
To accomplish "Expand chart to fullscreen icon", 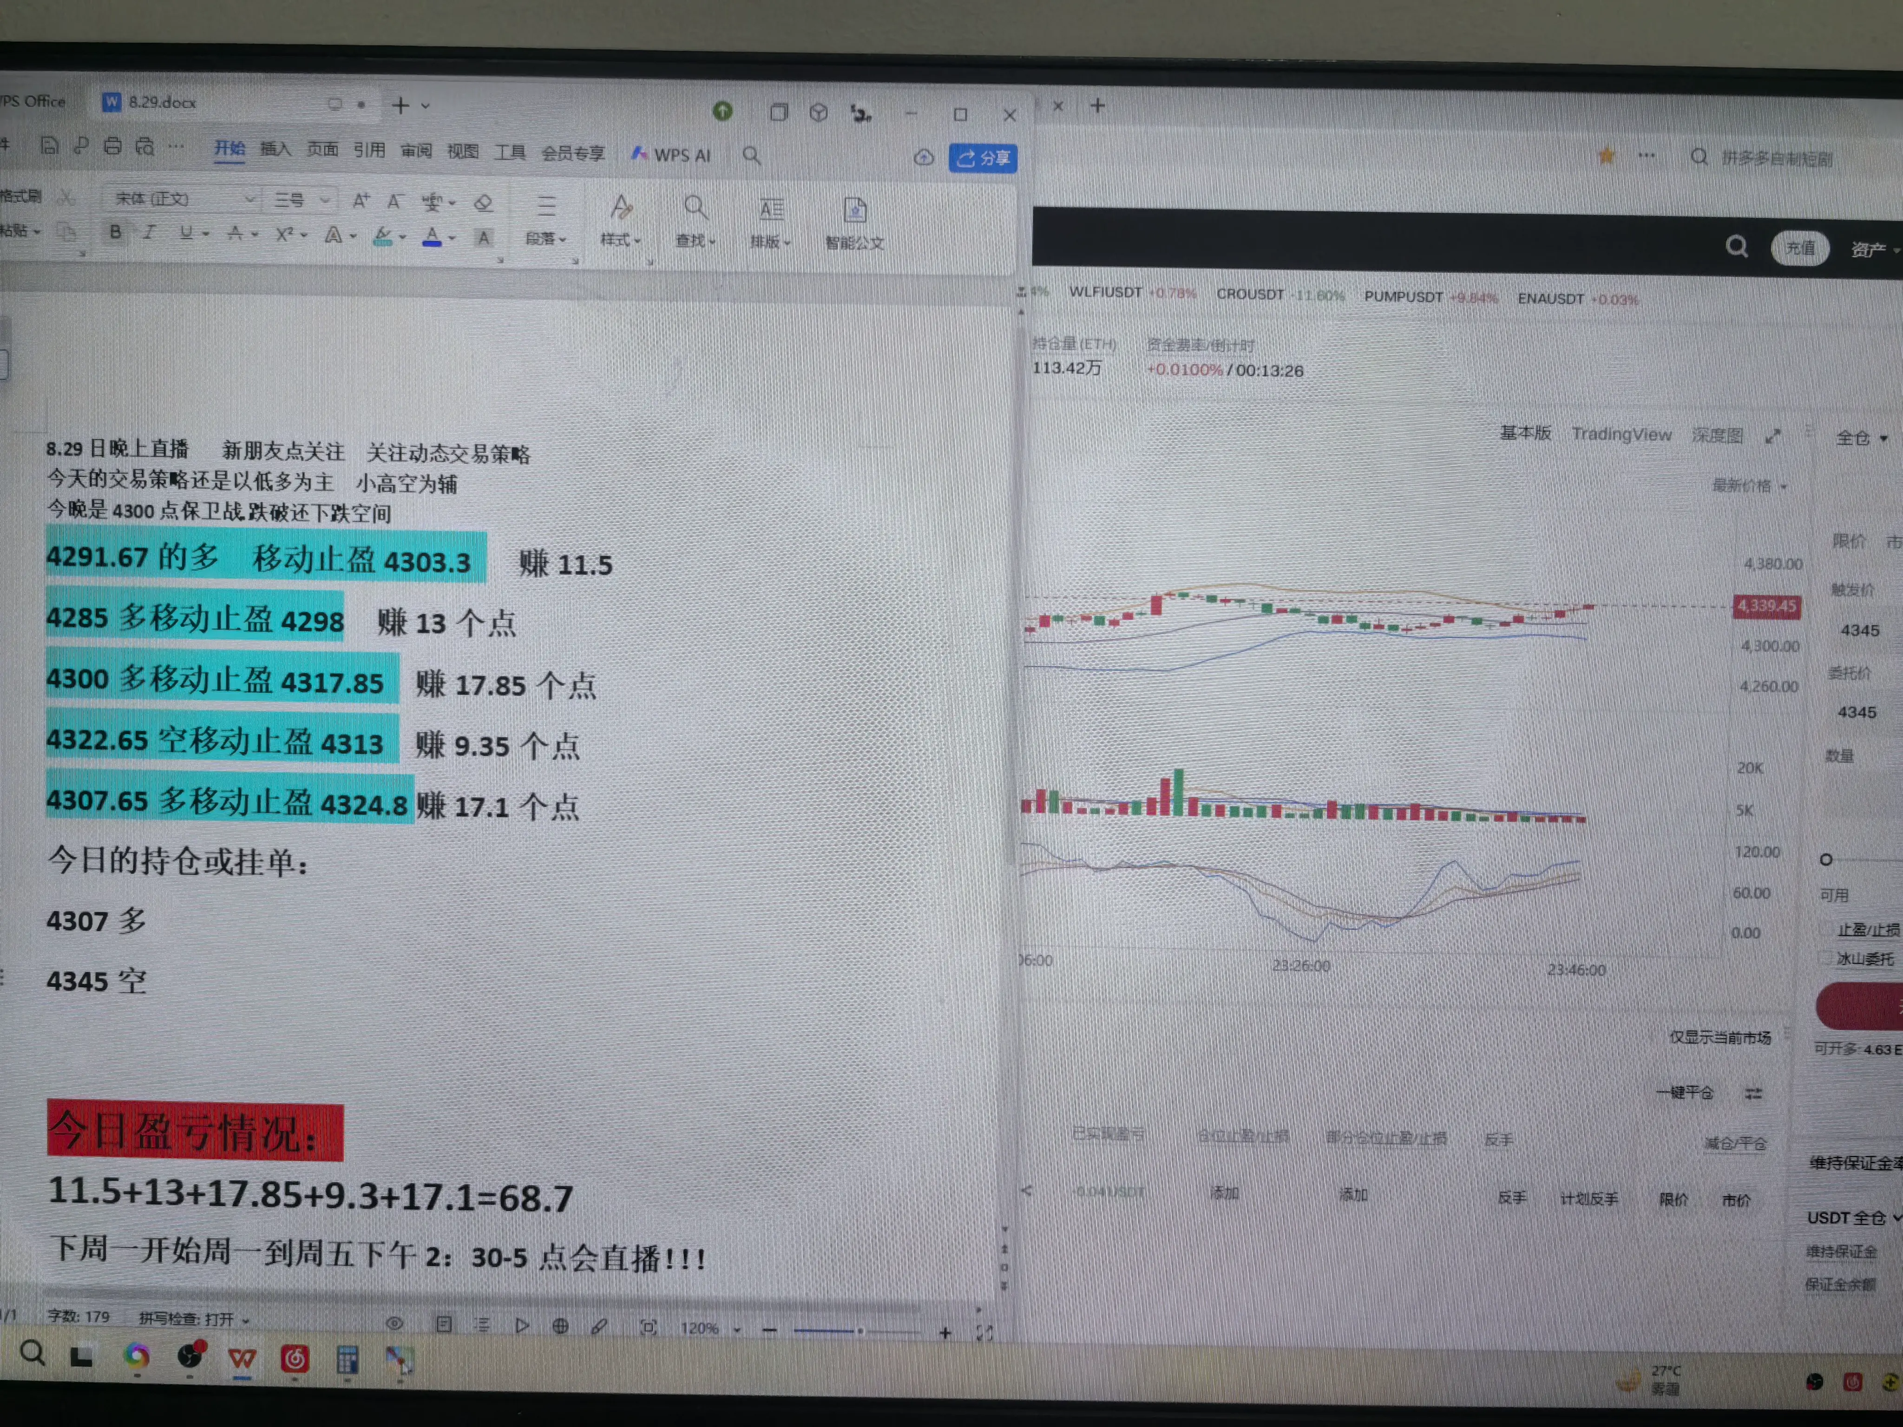I will click(x=1772, y=436).
